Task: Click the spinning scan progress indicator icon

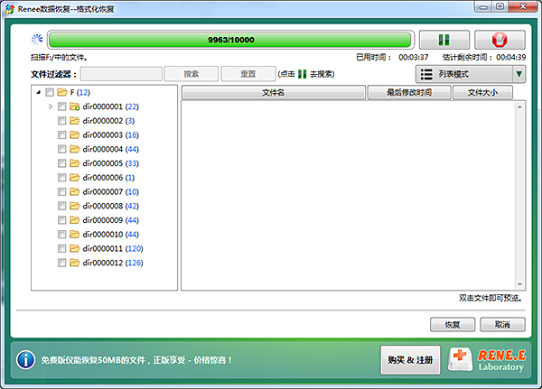Action: [x=37, y=40]
